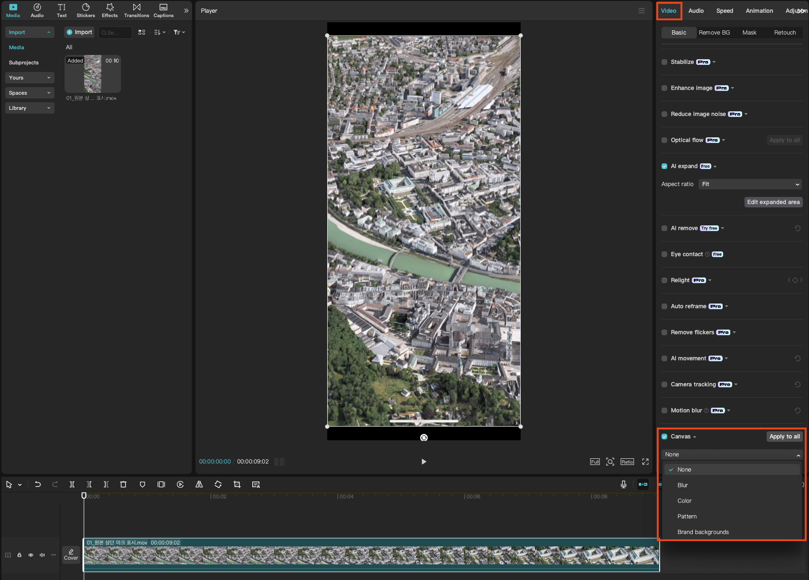Screen dimensions: 809x580
Task: Click the microphone record voiceover icon
Action: pos(624,484)
